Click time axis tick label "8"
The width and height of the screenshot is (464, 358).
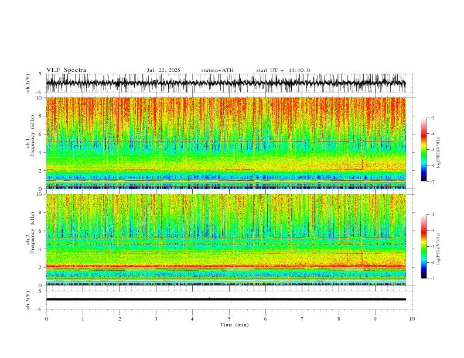click(339, 319)
